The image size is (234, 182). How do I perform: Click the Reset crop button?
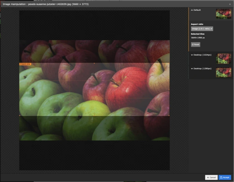tap(195, 44)
